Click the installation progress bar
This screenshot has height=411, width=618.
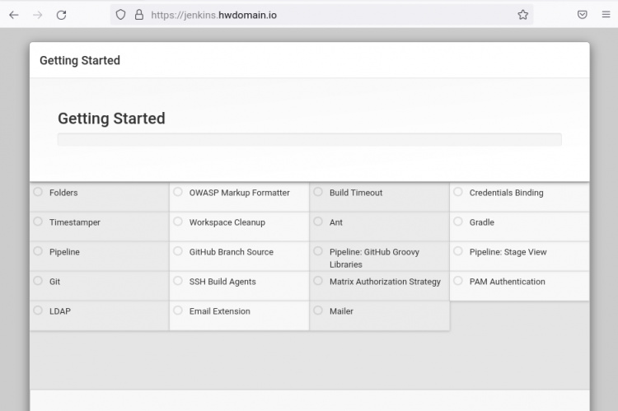click(x=309, y=139)
